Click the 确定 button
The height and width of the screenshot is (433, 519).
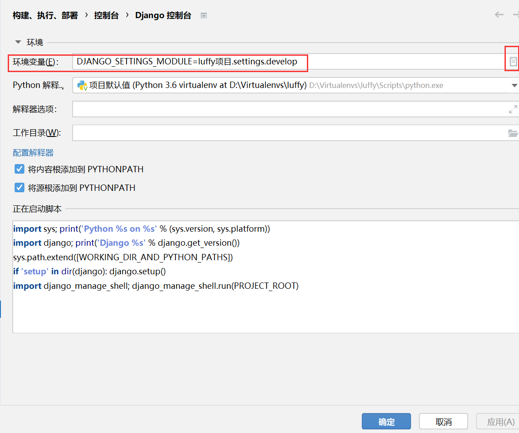(x=386, y=421)
